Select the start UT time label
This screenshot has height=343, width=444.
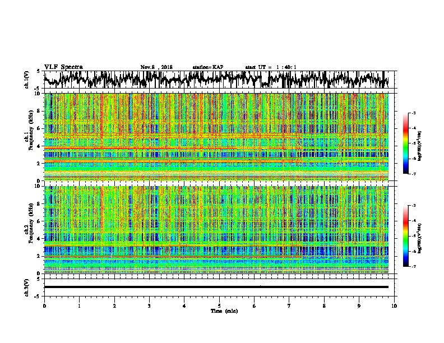271,67
